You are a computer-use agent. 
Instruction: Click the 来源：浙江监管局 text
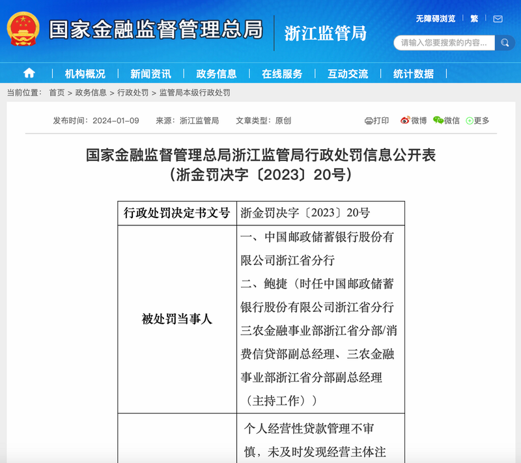click(x=188, y=120)
